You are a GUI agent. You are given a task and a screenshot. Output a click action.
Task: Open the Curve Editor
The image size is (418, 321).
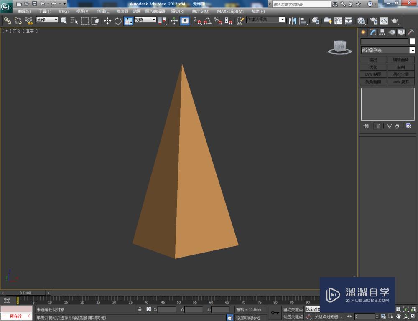337,21
